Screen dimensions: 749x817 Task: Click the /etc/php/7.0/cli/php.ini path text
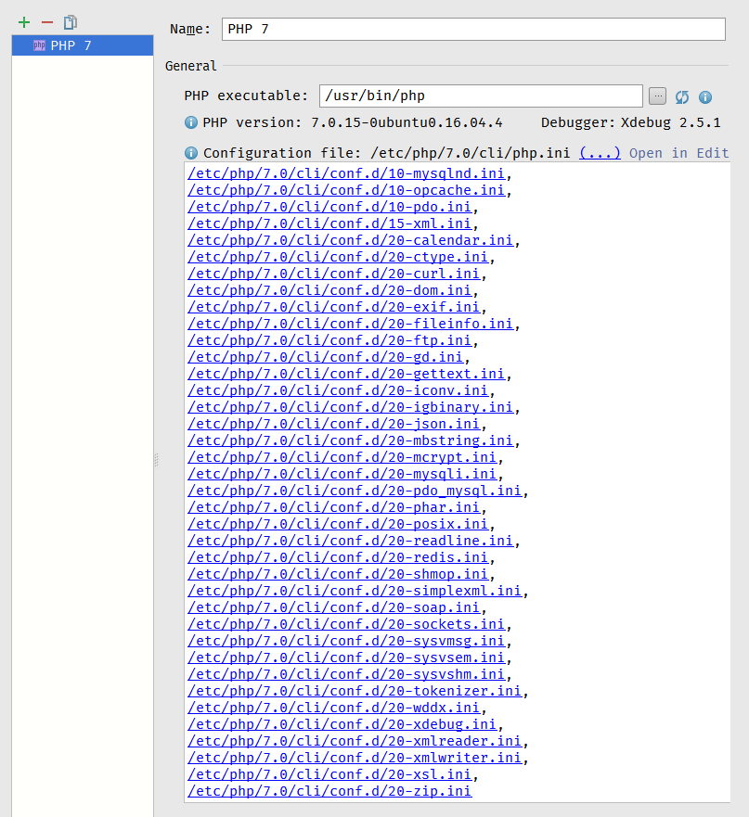[471, 153]
